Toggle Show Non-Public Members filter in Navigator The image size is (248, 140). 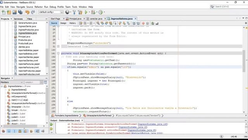(20, 131)
